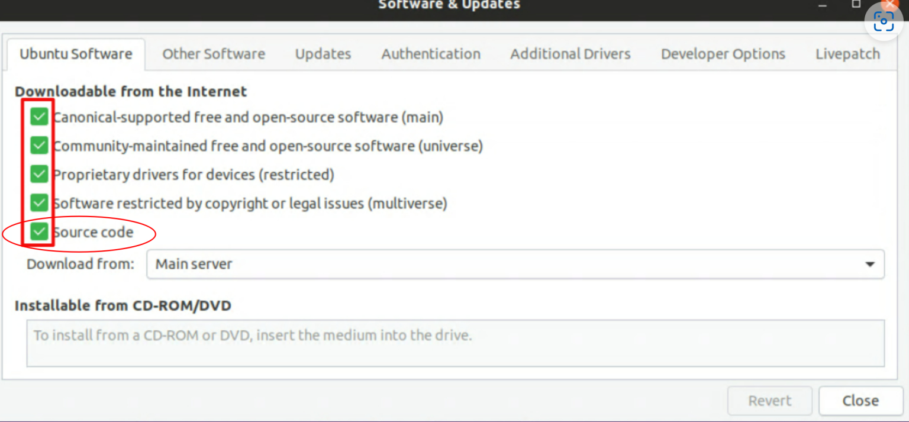Disable the main repository checkbox
The width and height of the screenshot is (909, 422).
tap(39, 117)
